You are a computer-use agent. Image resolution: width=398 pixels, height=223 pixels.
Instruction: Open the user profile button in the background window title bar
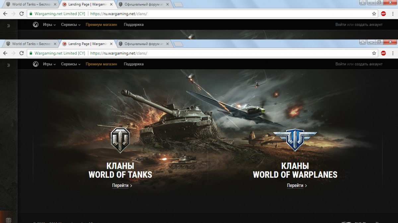tap(363, 2)
